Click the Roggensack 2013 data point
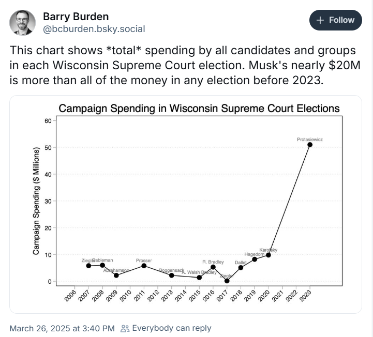Viewport: 373px width, 337px height. [172, 275]
